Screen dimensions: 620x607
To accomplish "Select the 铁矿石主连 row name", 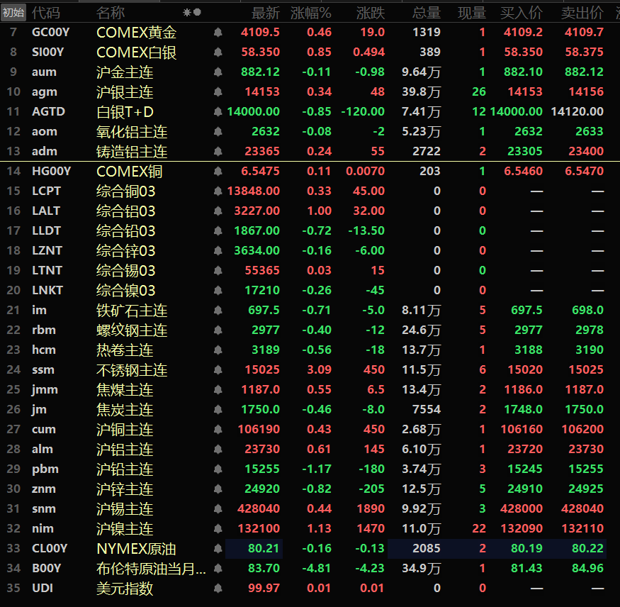I will tap(132, 310).
